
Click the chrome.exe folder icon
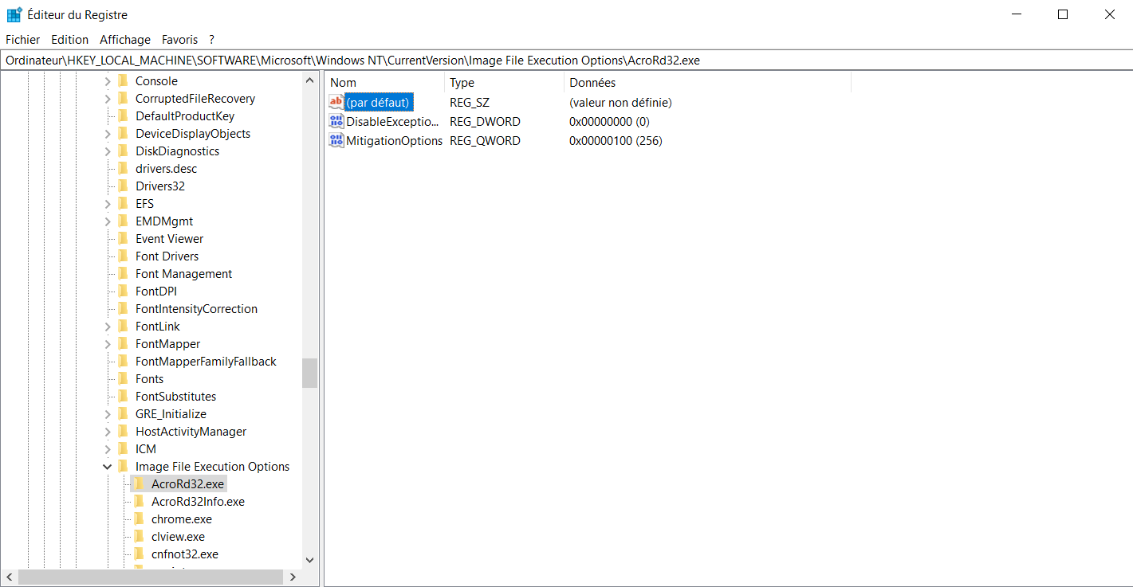coord(139,519)
